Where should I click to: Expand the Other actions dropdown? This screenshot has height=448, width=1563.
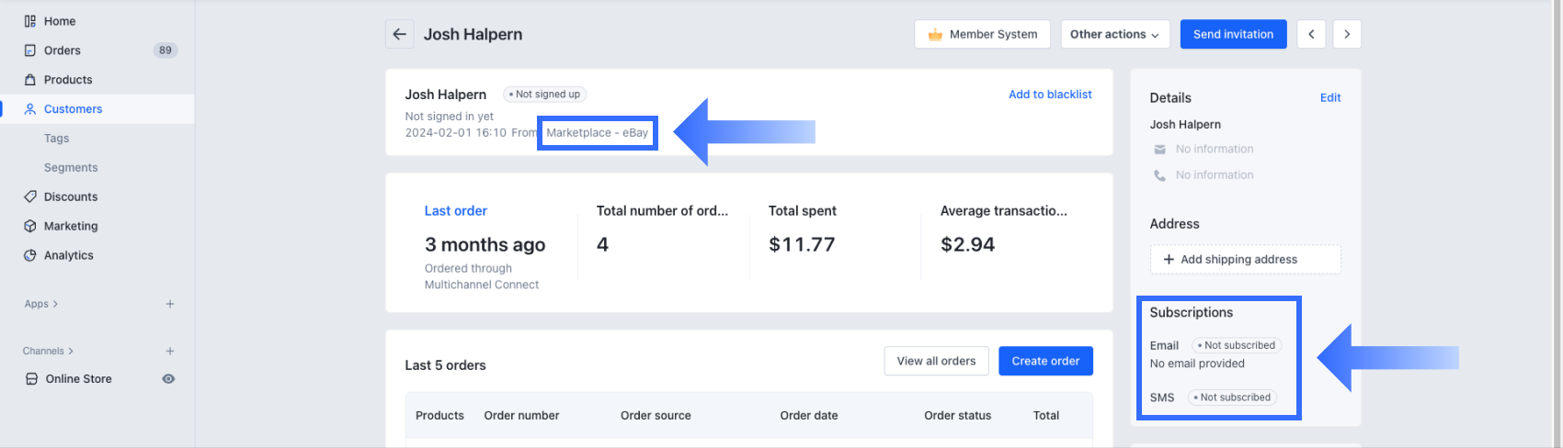1114,34
